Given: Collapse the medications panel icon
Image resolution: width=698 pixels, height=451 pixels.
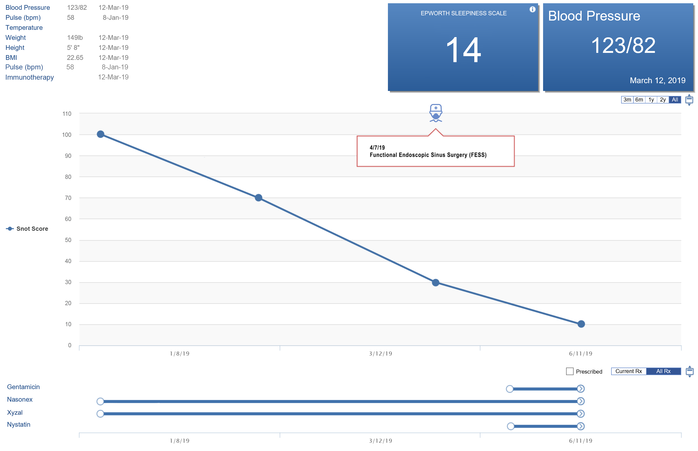Looking at the screenshot, I should click(689, 371).
